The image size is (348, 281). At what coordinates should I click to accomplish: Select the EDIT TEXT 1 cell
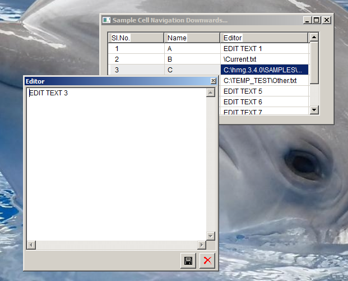tap(265, 48)
